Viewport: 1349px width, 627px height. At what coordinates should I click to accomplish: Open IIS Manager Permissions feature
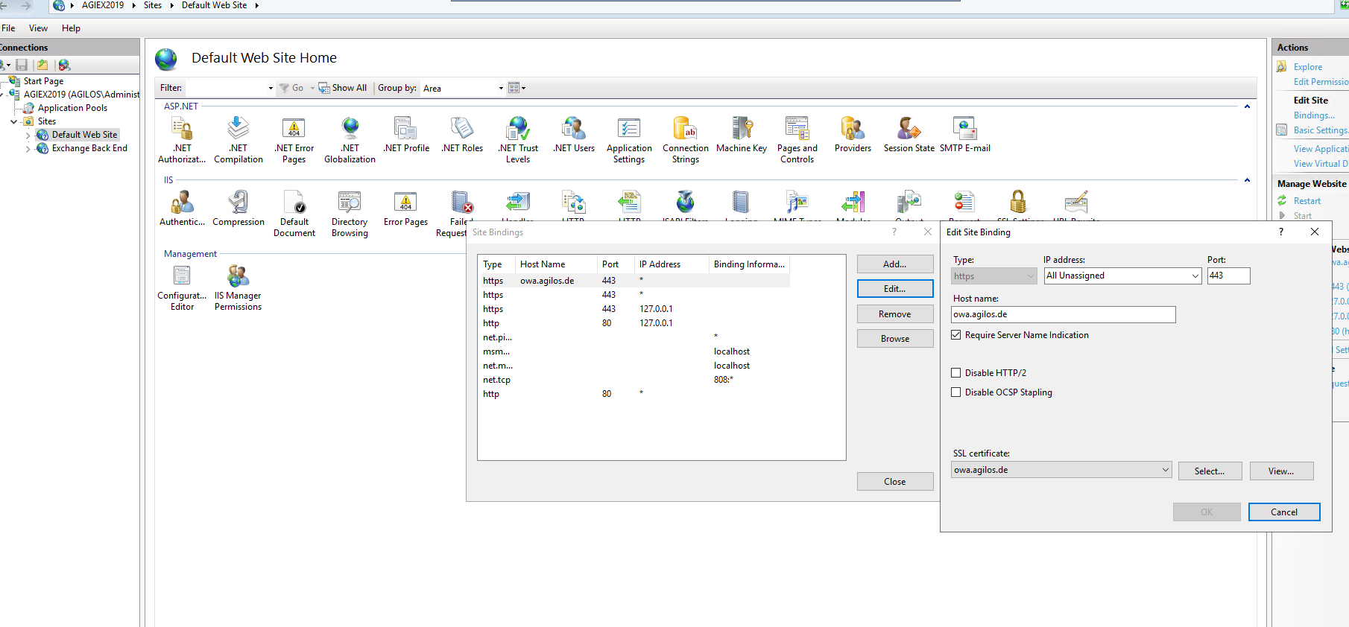pos(238,287)
